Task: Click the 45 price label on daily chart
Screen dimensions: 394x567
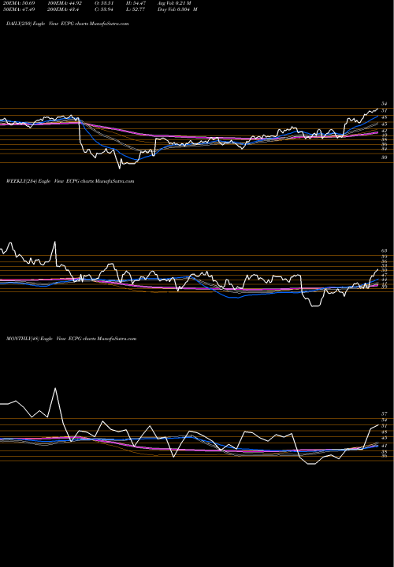Action: point(385,124)
